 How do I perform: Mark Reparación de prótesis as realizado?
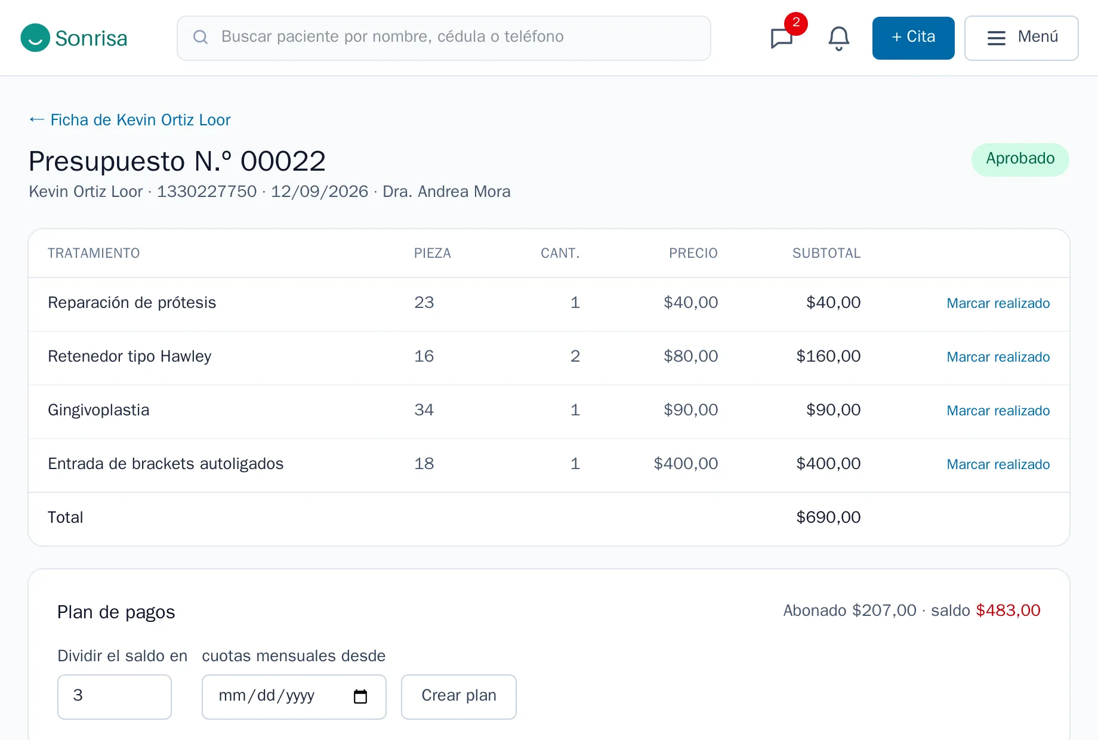998,303
